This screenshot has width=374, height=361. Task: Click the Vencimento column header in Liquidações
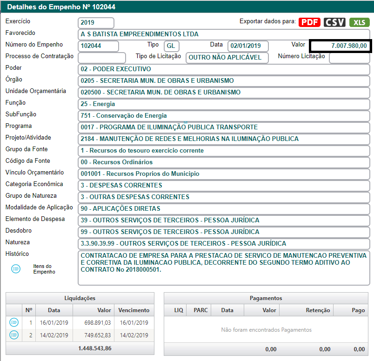(x=134, y=310)
